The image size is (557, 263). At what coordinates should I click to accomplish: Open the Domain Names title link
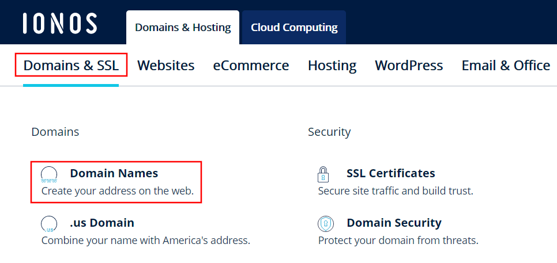(x=114, y=173)
